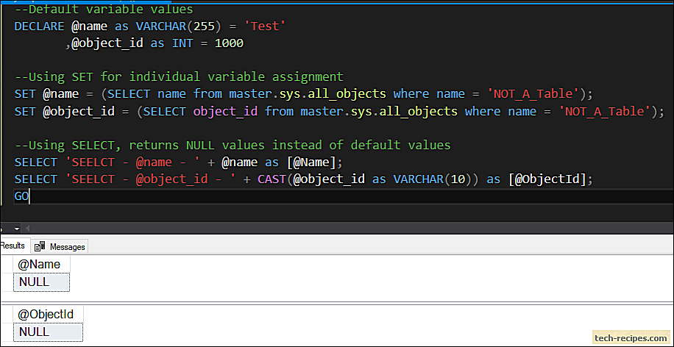674x347 pixels.
Task: Click the CAST function in the query
Action: coord(272,179)
